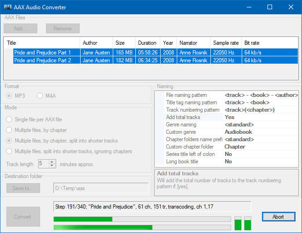This screenshot has width=302, height=233.
Task: Increase track length with the up arrow
Action: (x=52, y=162)
